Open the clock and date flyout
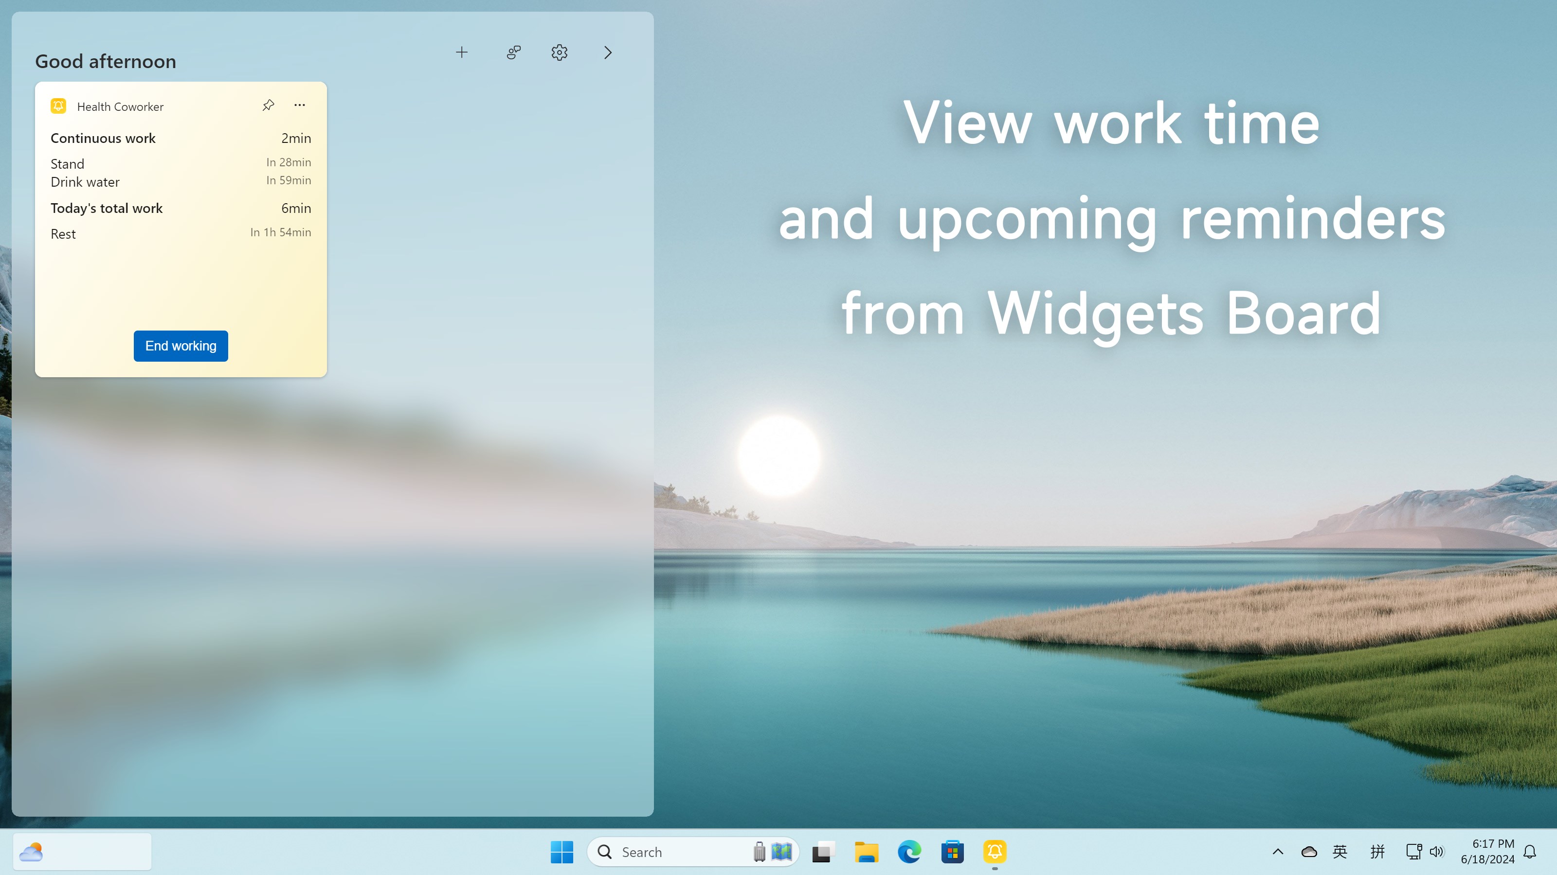The width and height of the screenshot is (1557, 875). (1487, 852)
